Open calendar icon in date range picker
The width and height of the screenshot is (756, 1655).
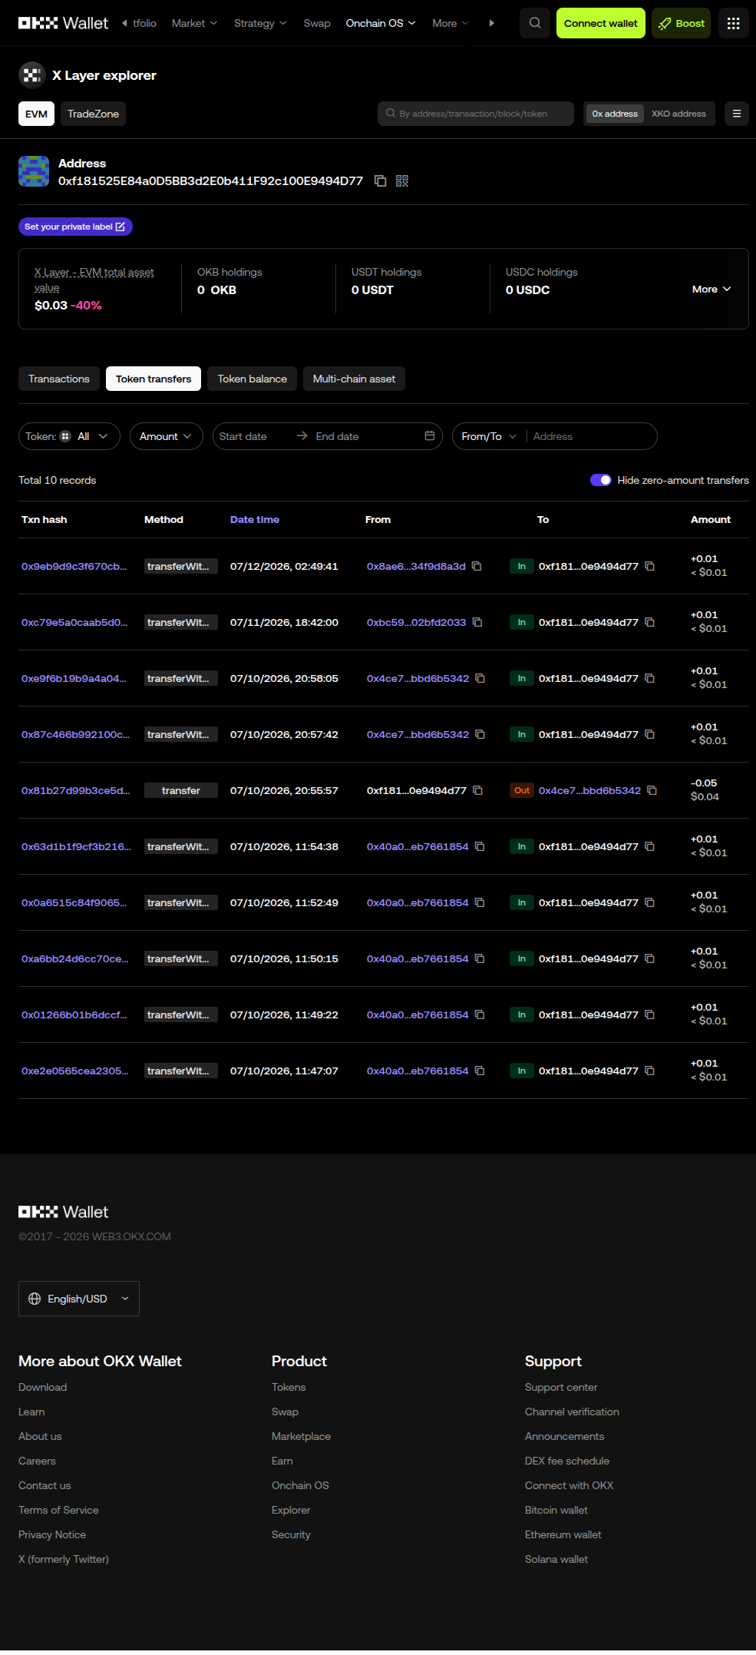430,436
